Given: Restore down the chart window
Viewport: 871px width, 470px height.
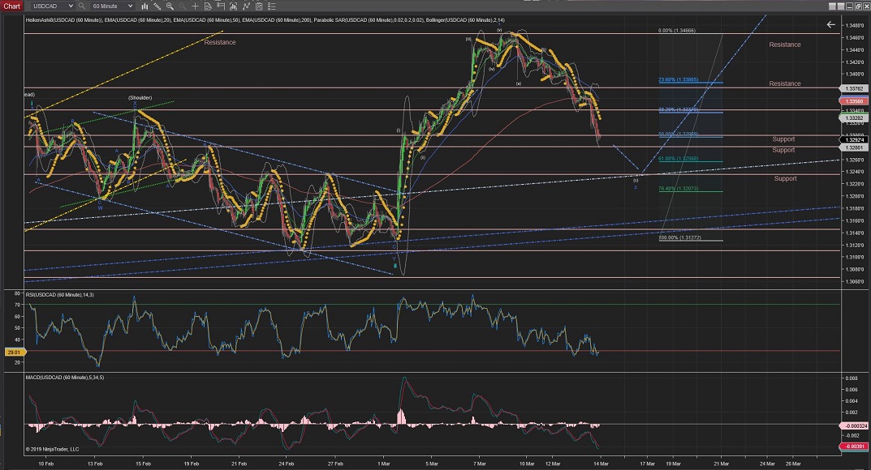Looking at the screenshot, I should click(858, 6).
